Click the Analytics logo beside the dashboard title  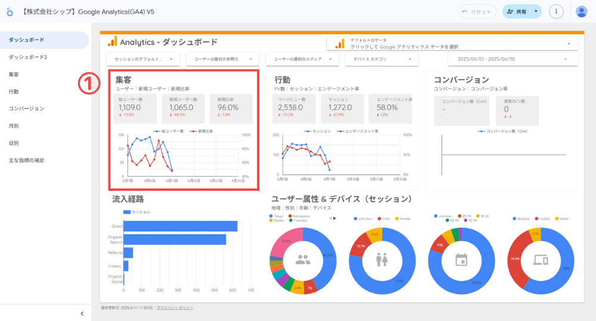[113, 42]
